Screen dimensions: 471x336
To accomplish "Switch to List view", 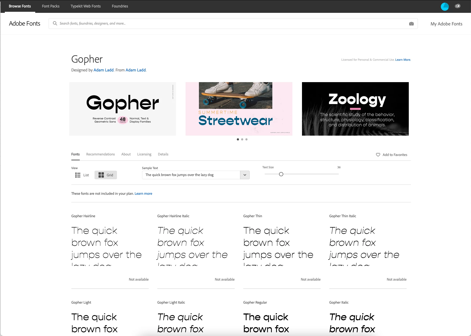I will (x=82, y=175).
